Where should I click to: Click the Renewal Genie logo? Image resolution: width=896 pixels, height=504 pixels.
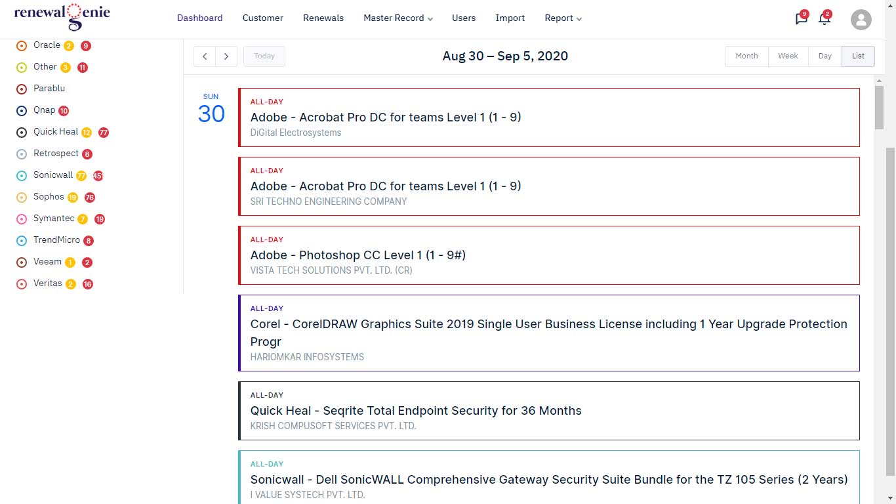[x=62, y=16]
